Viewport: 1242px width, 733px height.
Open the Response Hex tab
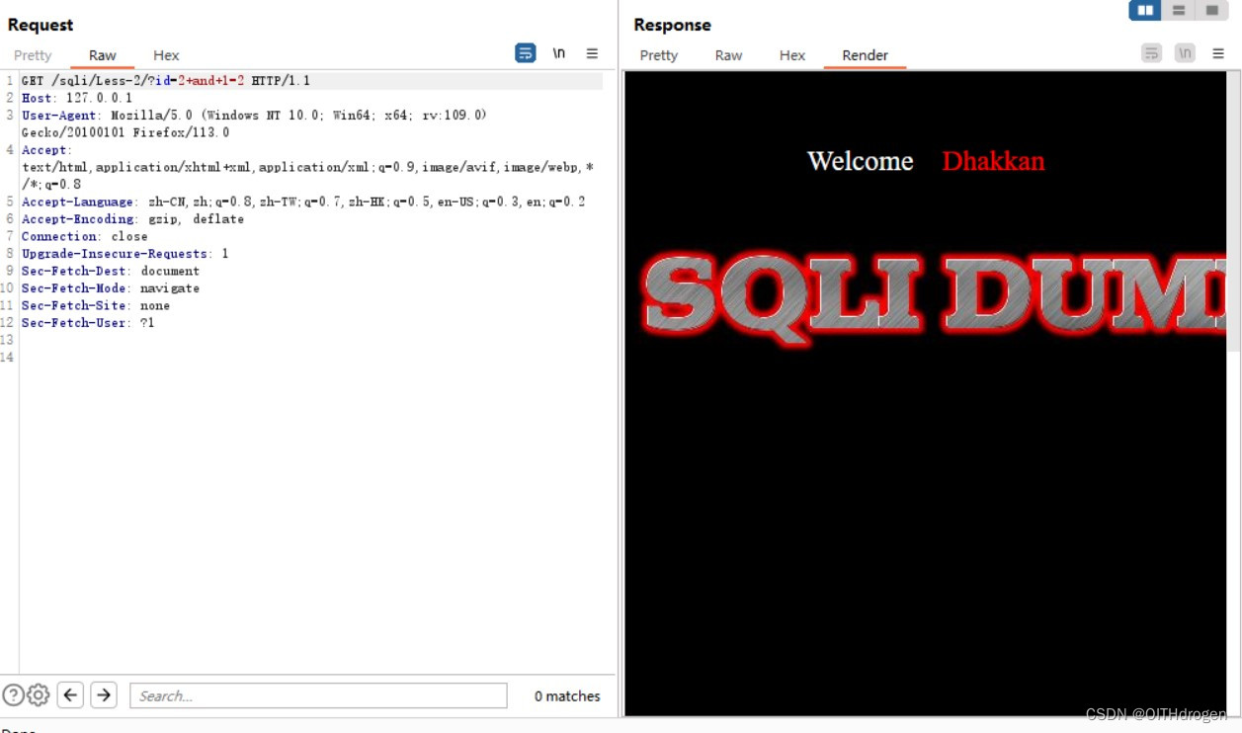click(x=792, y=55)
